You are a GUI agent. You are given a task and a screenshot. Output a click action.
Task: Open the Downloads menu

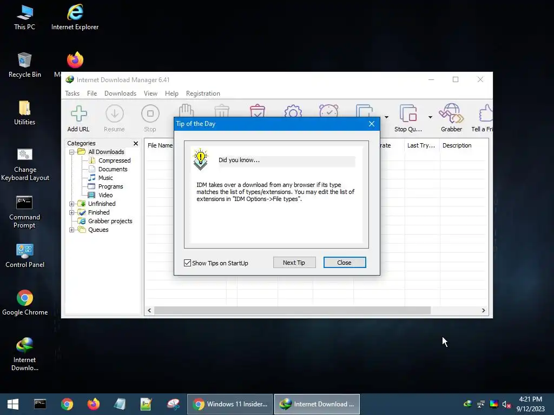point(120,93)
